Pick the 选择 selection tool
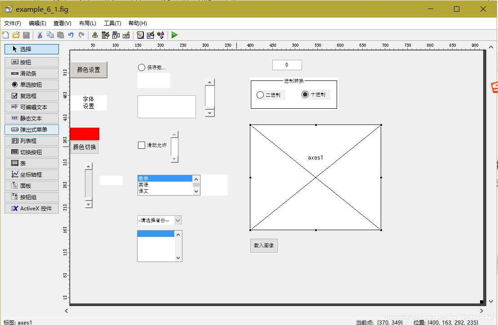The width and height of the screenshot is (498, 325). (32, 49)
